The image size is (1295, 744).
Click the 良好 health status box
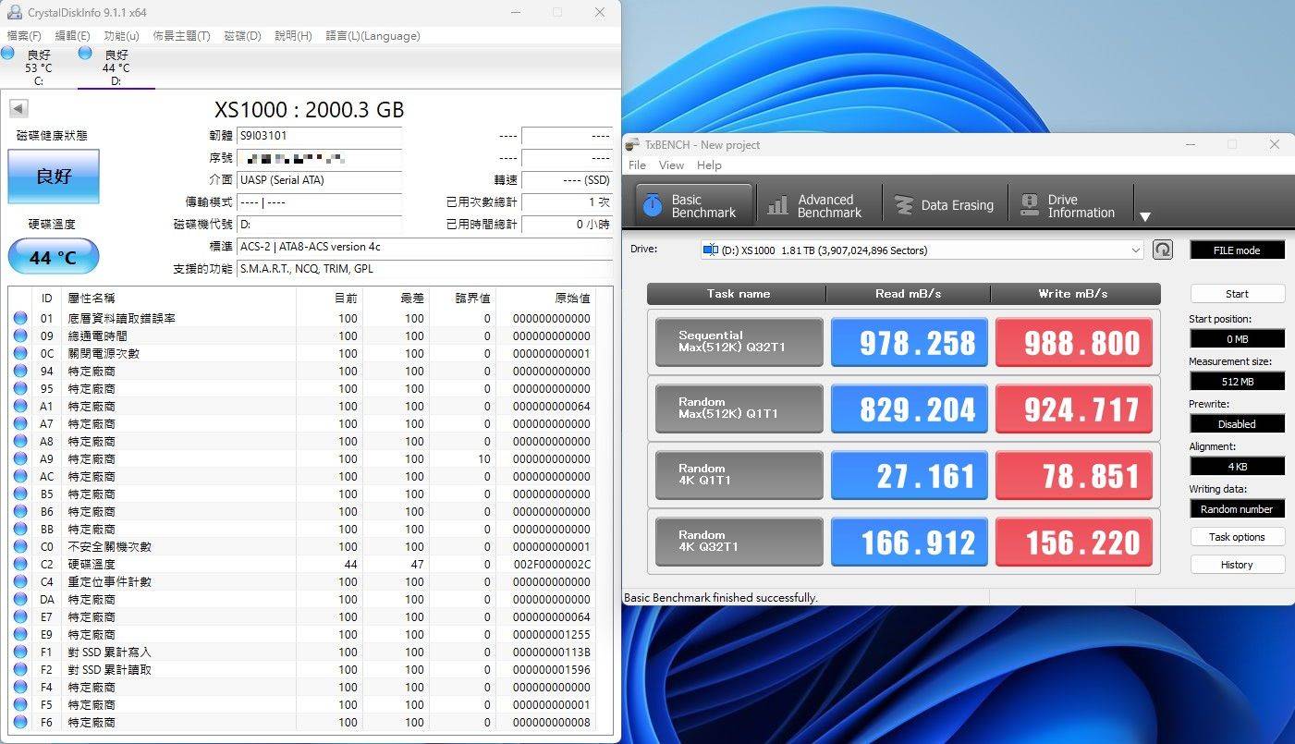tap(54, 176)
